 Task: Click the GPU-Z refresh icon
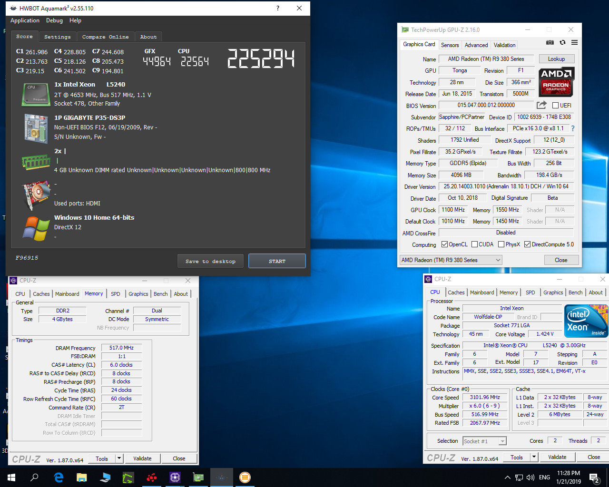pos(562,42)
